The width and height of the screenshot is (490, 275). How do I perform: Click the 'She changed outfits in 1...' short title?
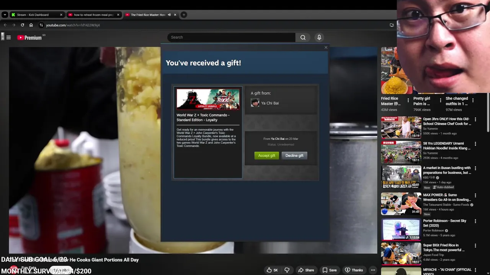click(x=457, y=101)
